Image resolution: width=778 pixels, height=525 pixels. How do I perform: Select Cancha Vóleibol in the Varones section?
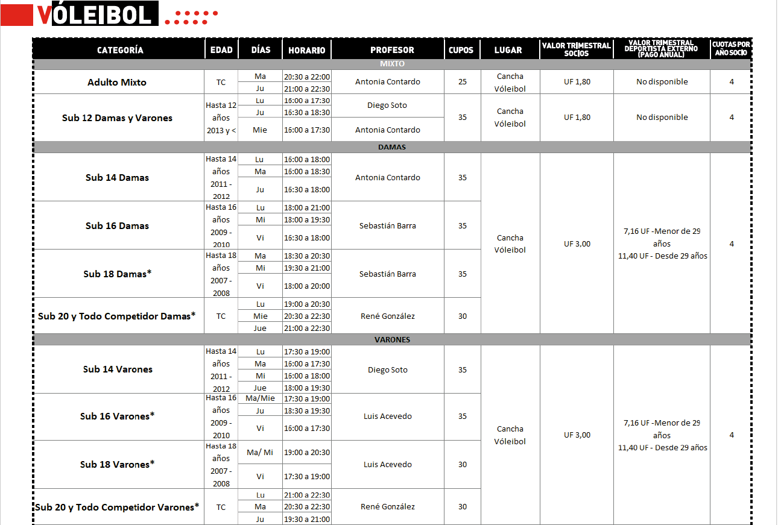pos(510,435)
